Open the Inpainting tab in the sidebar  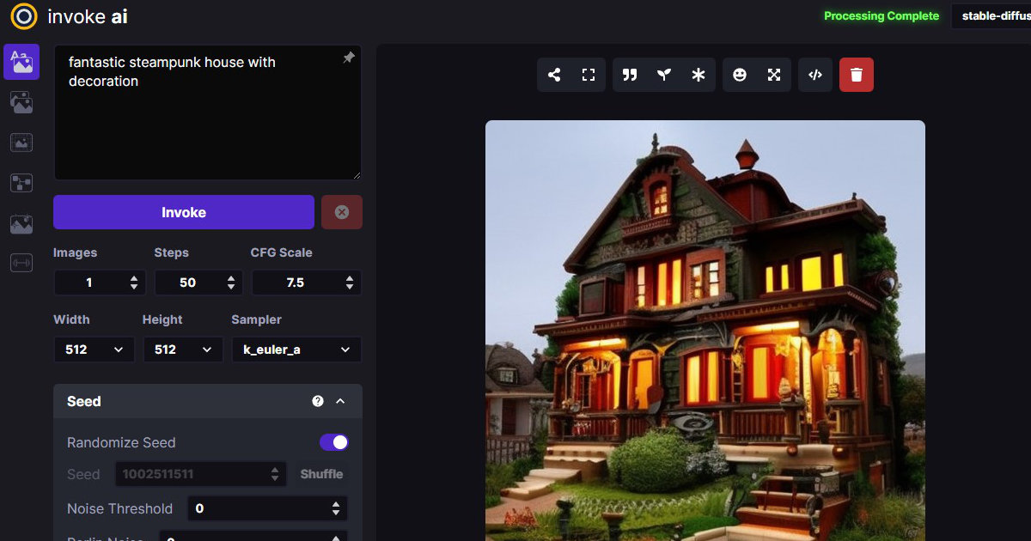21,143
